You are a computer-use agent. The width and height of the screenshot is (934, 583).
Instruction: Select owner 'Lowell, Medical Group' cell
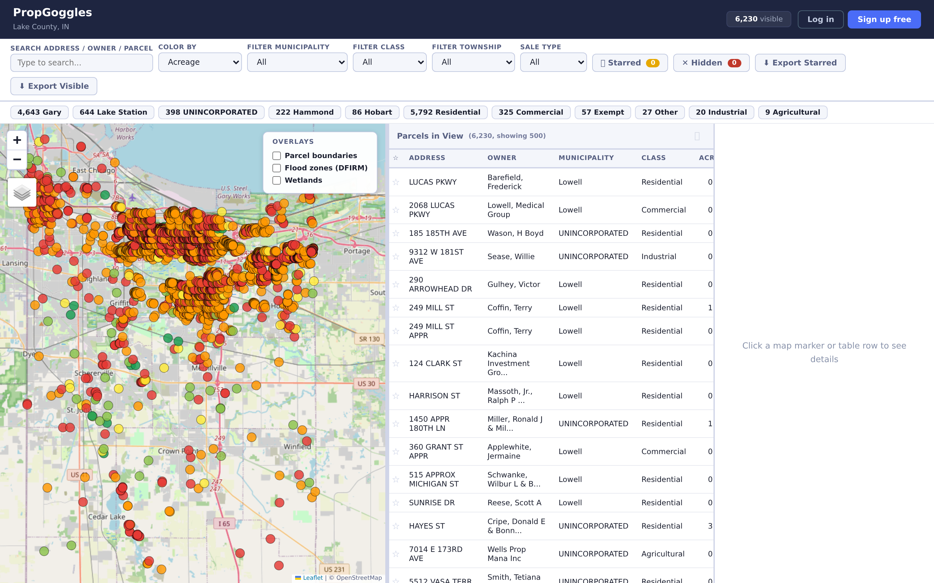coord(516,210)
